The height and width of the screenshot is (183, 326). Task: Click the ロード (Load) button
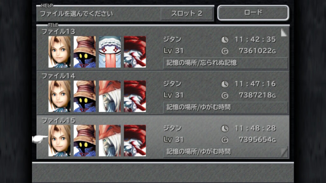point(253,13)
